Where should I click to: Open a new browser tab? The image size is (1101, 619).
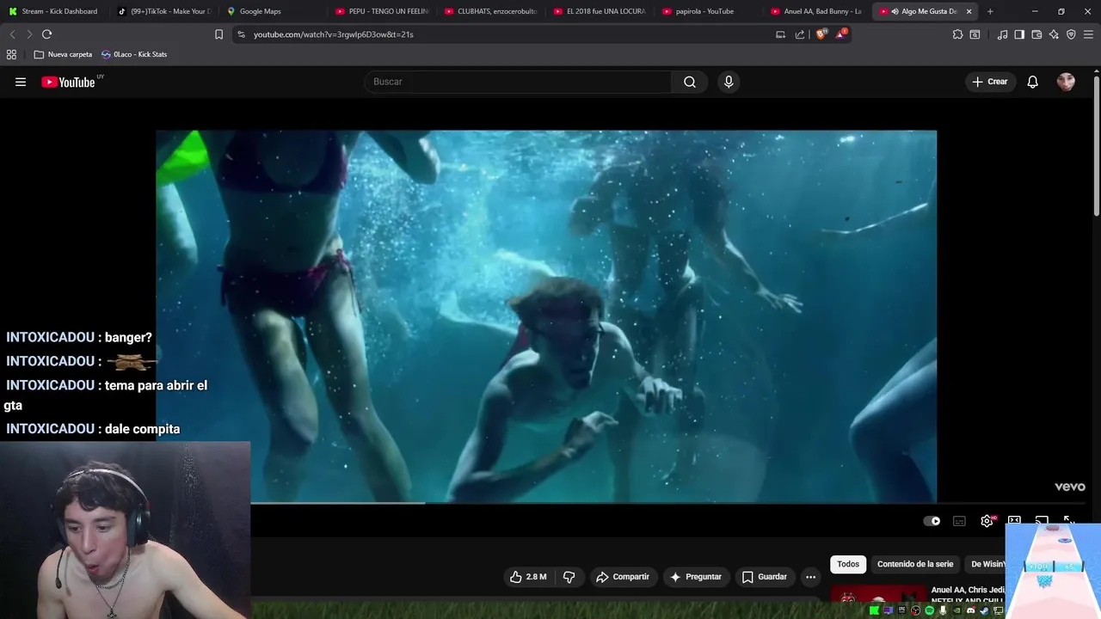tap(990, 11)
